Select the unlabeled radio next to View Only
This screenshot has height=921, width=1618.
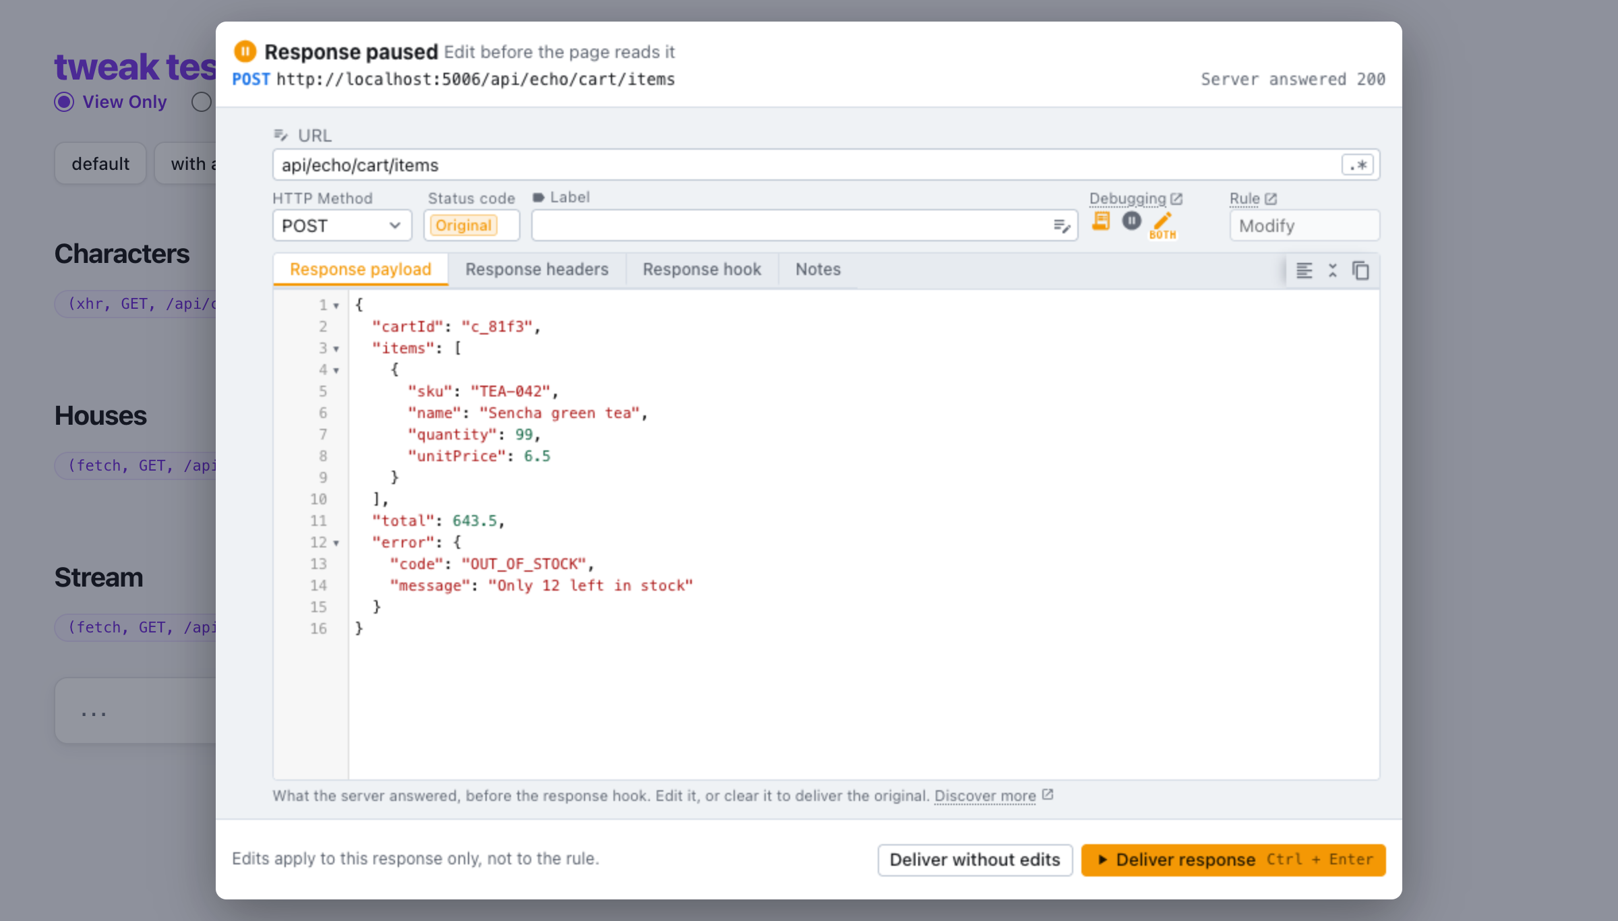point(201,102)
